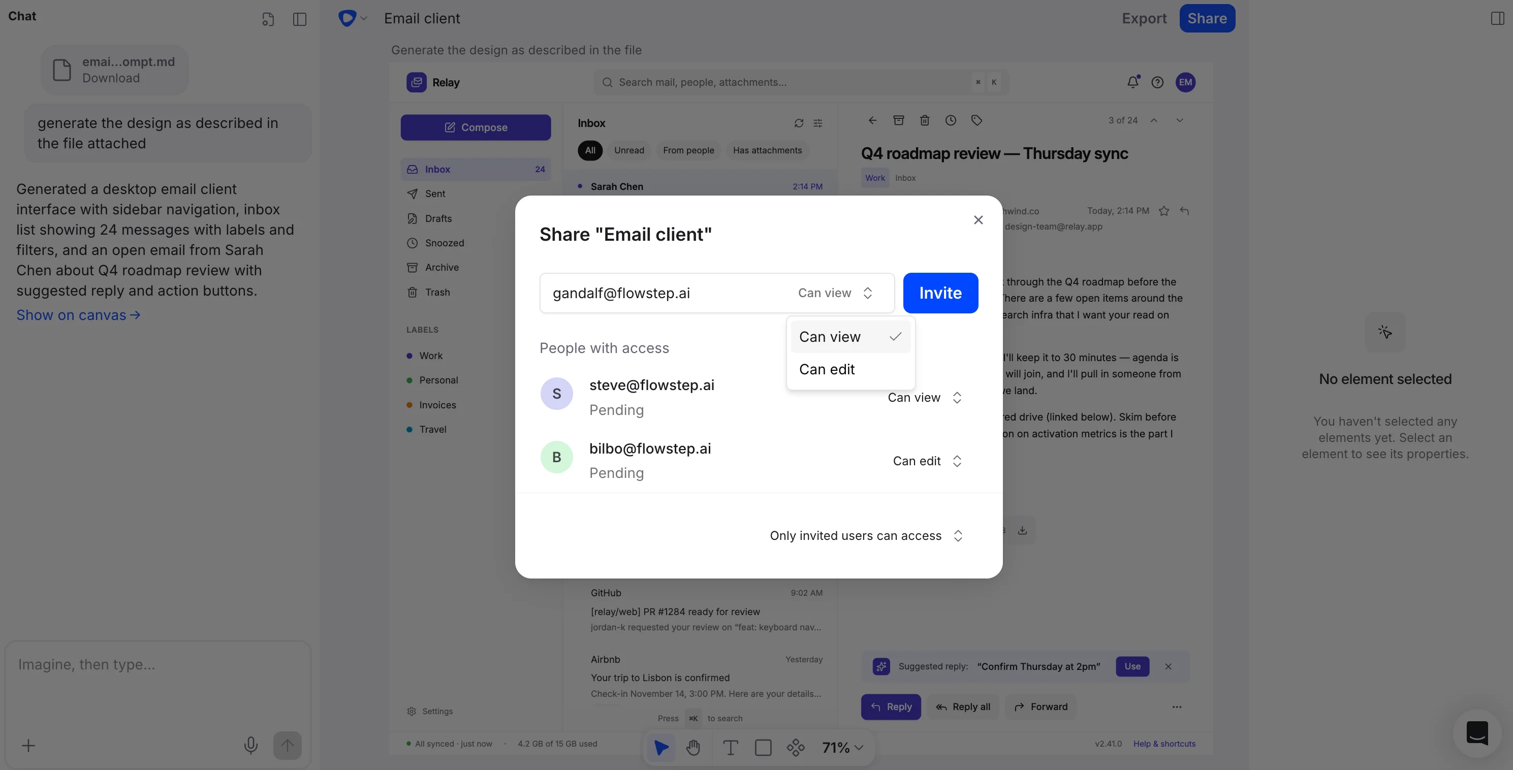Click Use on the suggested reply
Viewport: 1513px width, 770px height.
click(x=1132, y=666)
